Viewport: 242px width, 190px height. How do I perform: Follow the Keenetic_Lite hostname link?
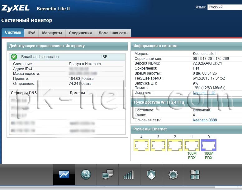point(204,93)
